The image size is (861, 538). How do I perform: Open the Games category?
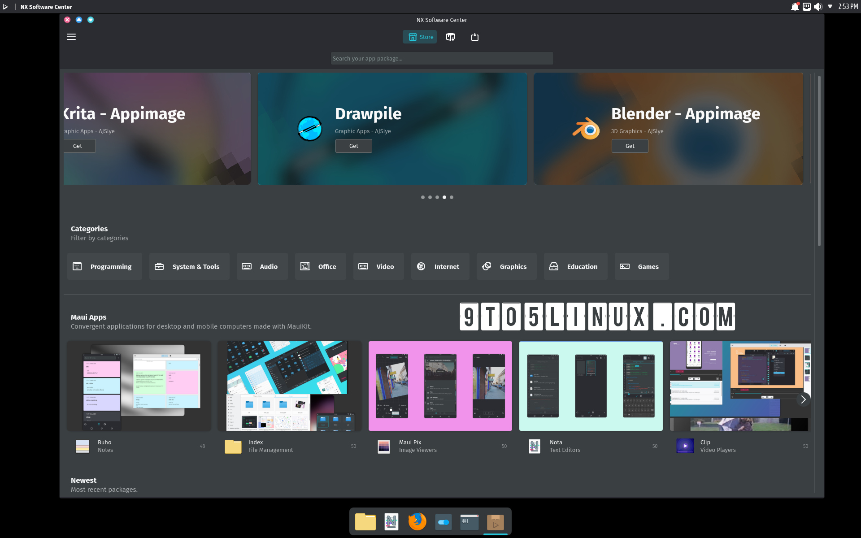tap(641, 266)
